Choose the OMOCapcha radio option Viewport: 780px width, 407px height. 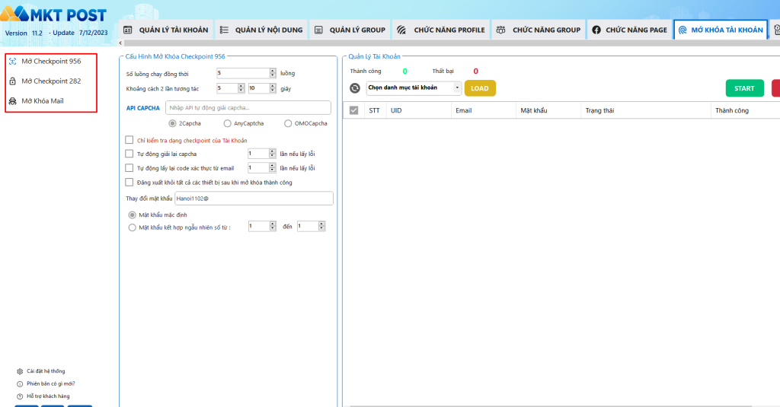(288, 123)
